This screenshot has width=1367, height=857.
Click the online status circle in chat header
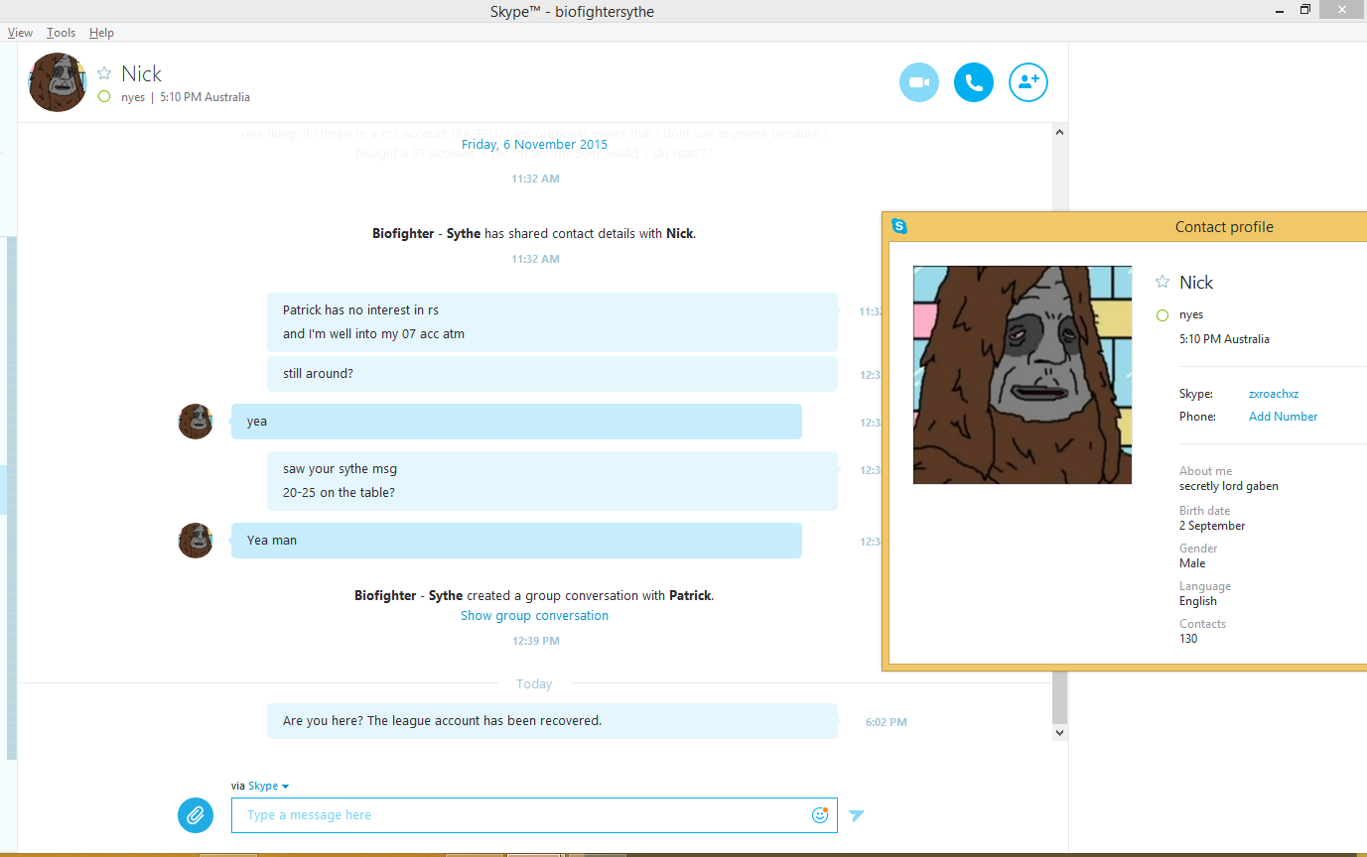pos(104,97)
